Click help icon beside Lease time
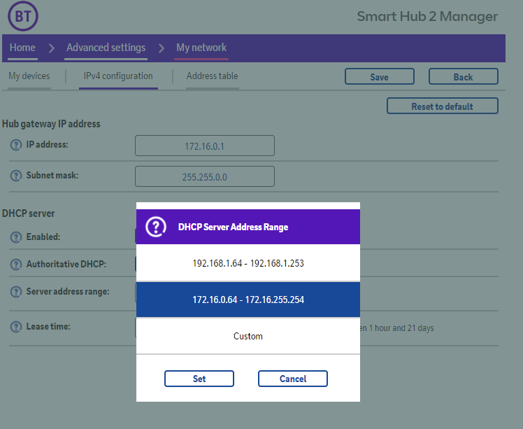 click(16, 328)
